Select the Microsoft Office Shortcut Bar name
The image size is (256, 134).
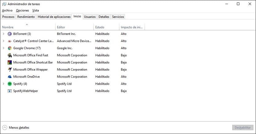33,63
